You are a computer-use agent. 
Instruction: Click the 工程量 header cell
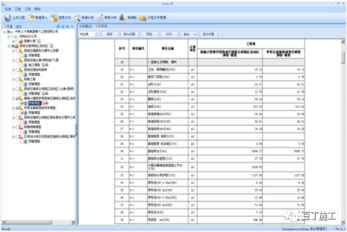(251, 44)
